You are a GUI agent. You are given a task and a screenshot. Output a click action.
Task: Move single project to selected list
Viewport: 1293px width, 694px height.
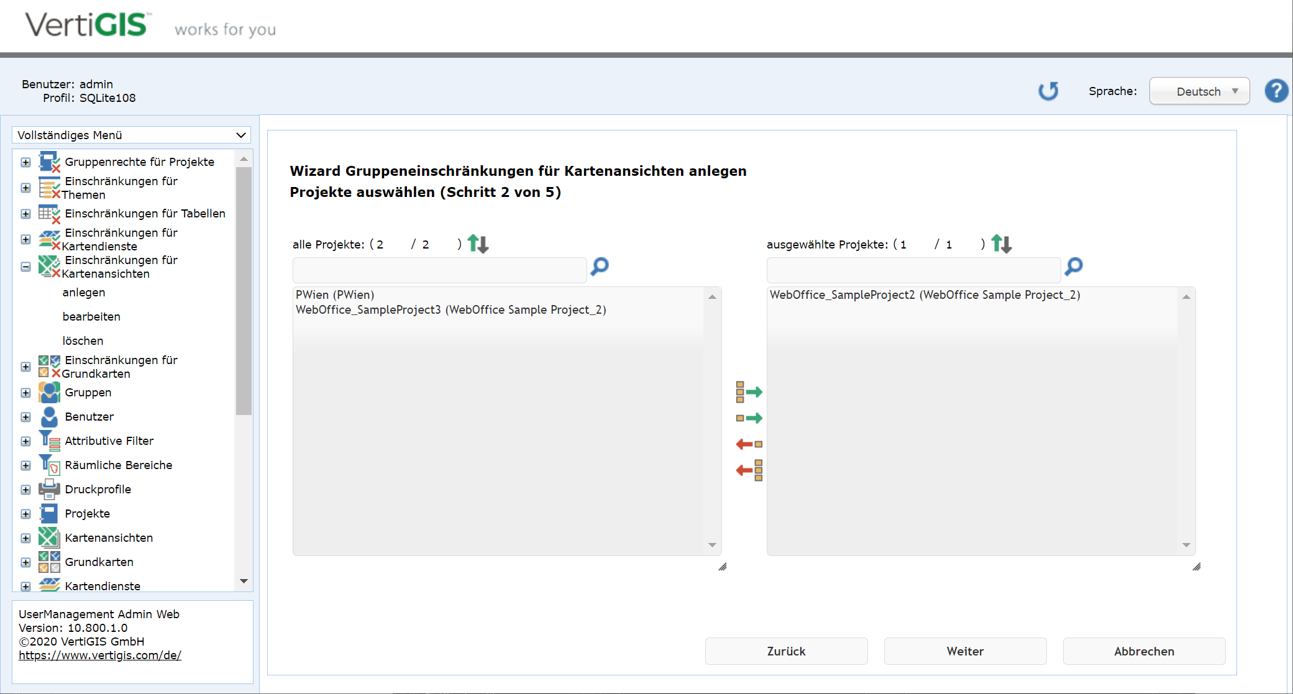[x=749, y=418]
